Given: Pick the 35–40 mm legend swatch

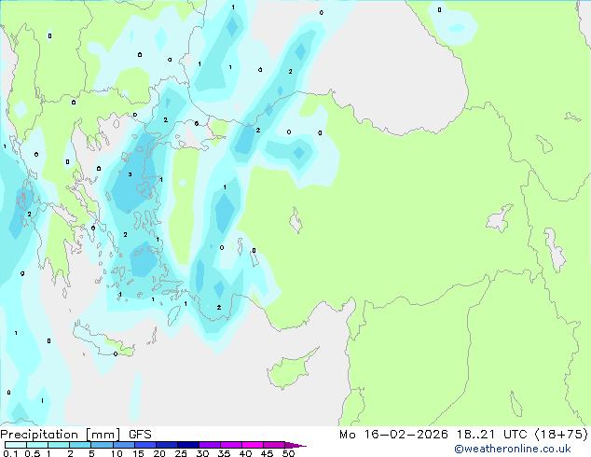Looking at the screenshot, I should 230,445.
